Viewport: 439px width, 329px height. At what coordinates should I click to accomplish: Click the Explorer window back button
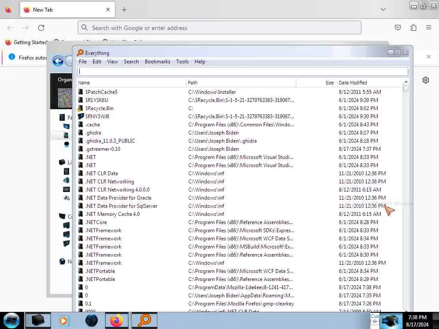pos(58,61)
